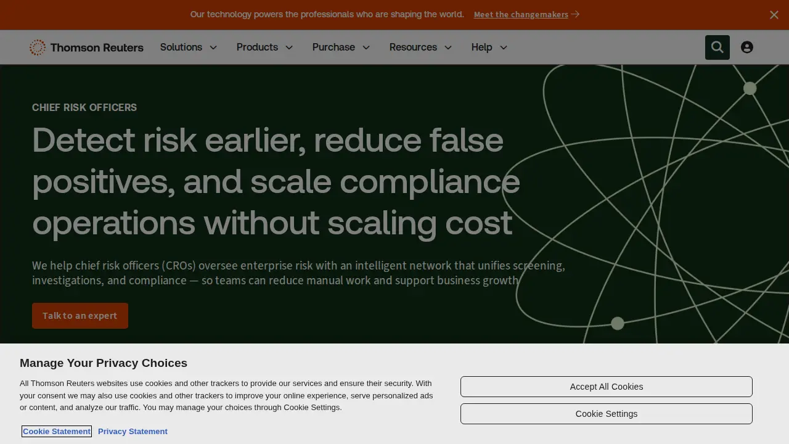Expand the Products menu
Viewport: 789px width, 444px height.
pos(265,47)
